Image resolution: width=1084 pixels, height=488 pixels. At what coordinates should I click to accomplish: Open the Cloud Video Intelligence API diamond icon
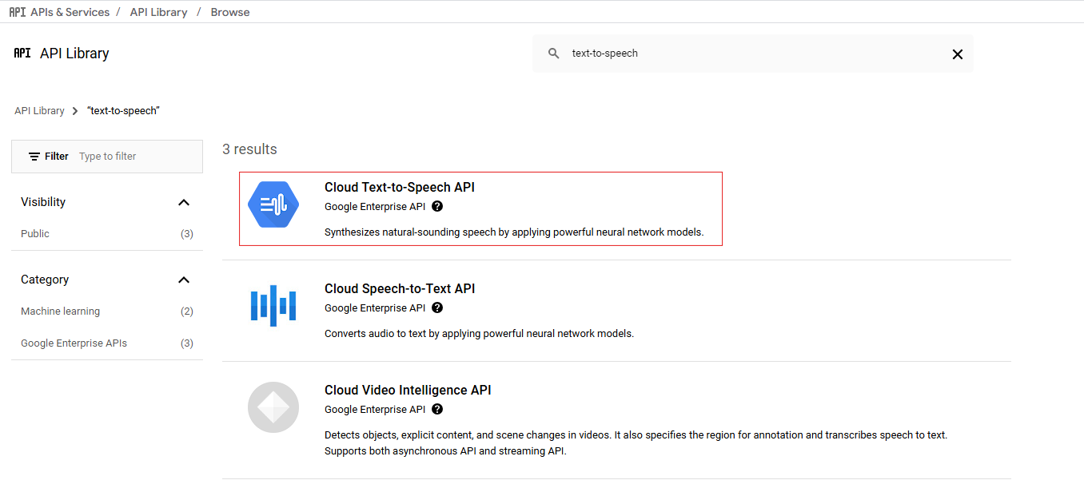point(273,407)
